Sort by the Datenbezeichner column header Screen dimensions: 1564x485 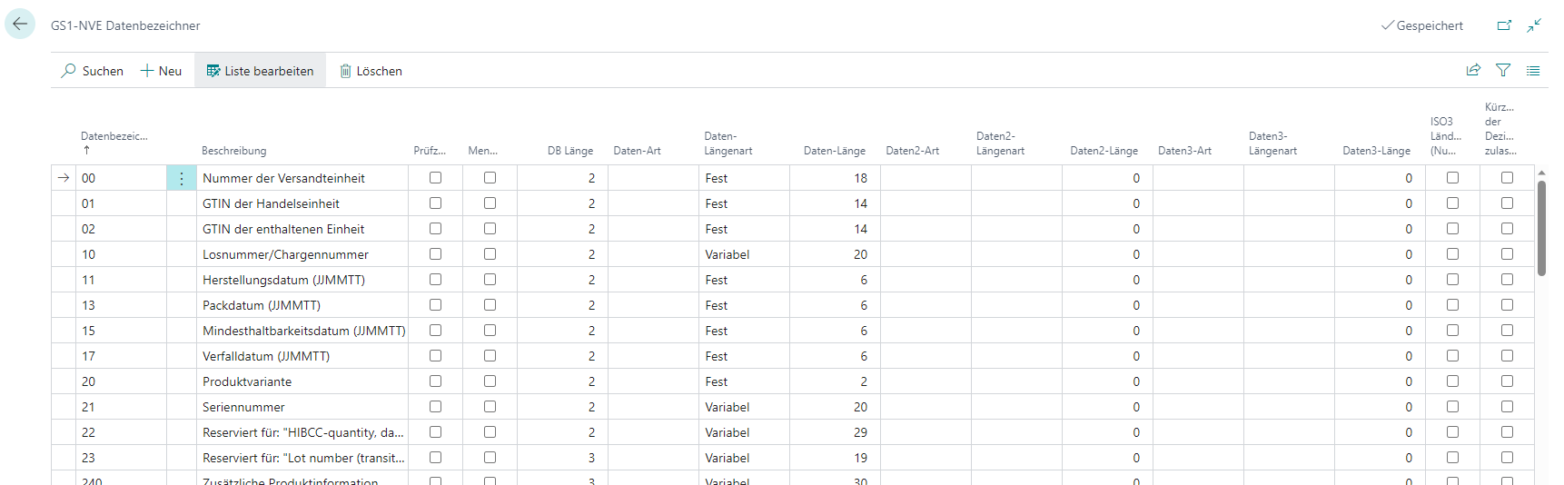(114, 136)
